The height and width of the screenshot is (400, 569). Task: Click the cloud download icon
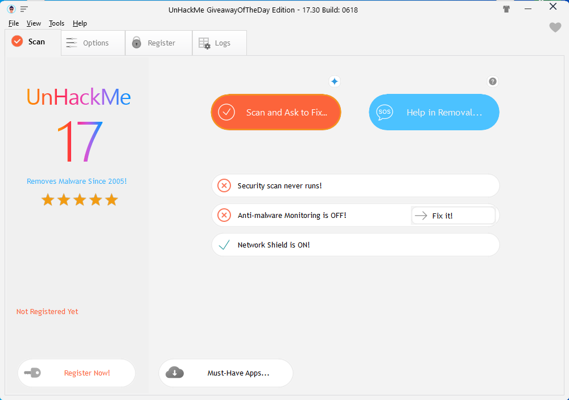(x=175, y=373)
